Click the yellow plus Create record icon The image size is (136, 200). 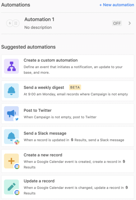point(12,161)
